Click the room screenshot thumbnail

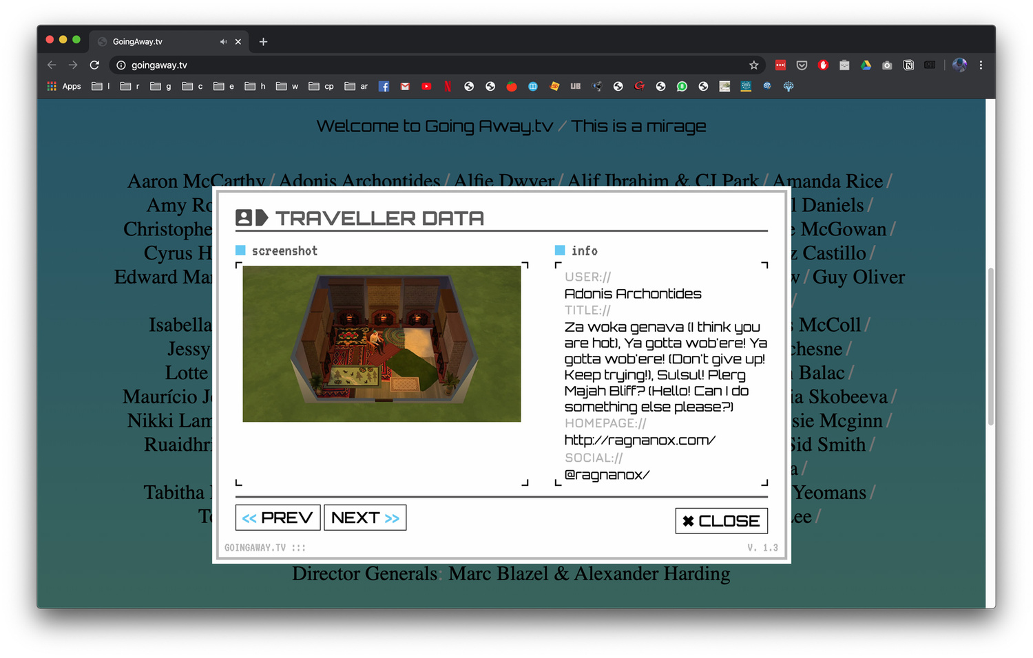point(382,343)
